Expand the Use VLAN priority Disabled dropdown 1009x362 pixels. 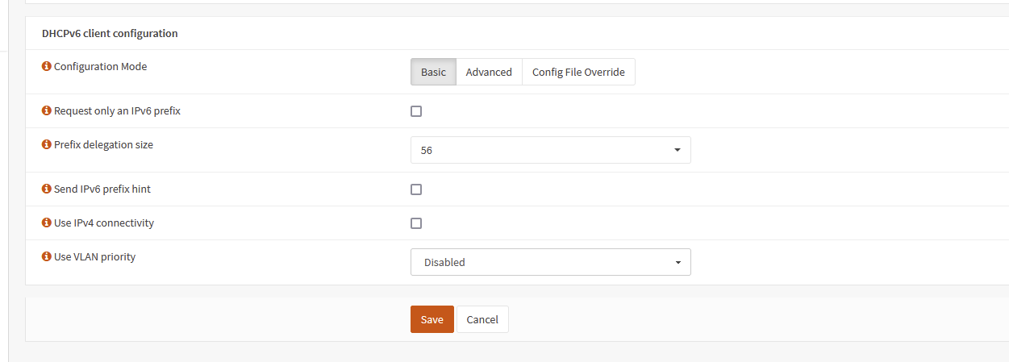(x=551, y=262)
